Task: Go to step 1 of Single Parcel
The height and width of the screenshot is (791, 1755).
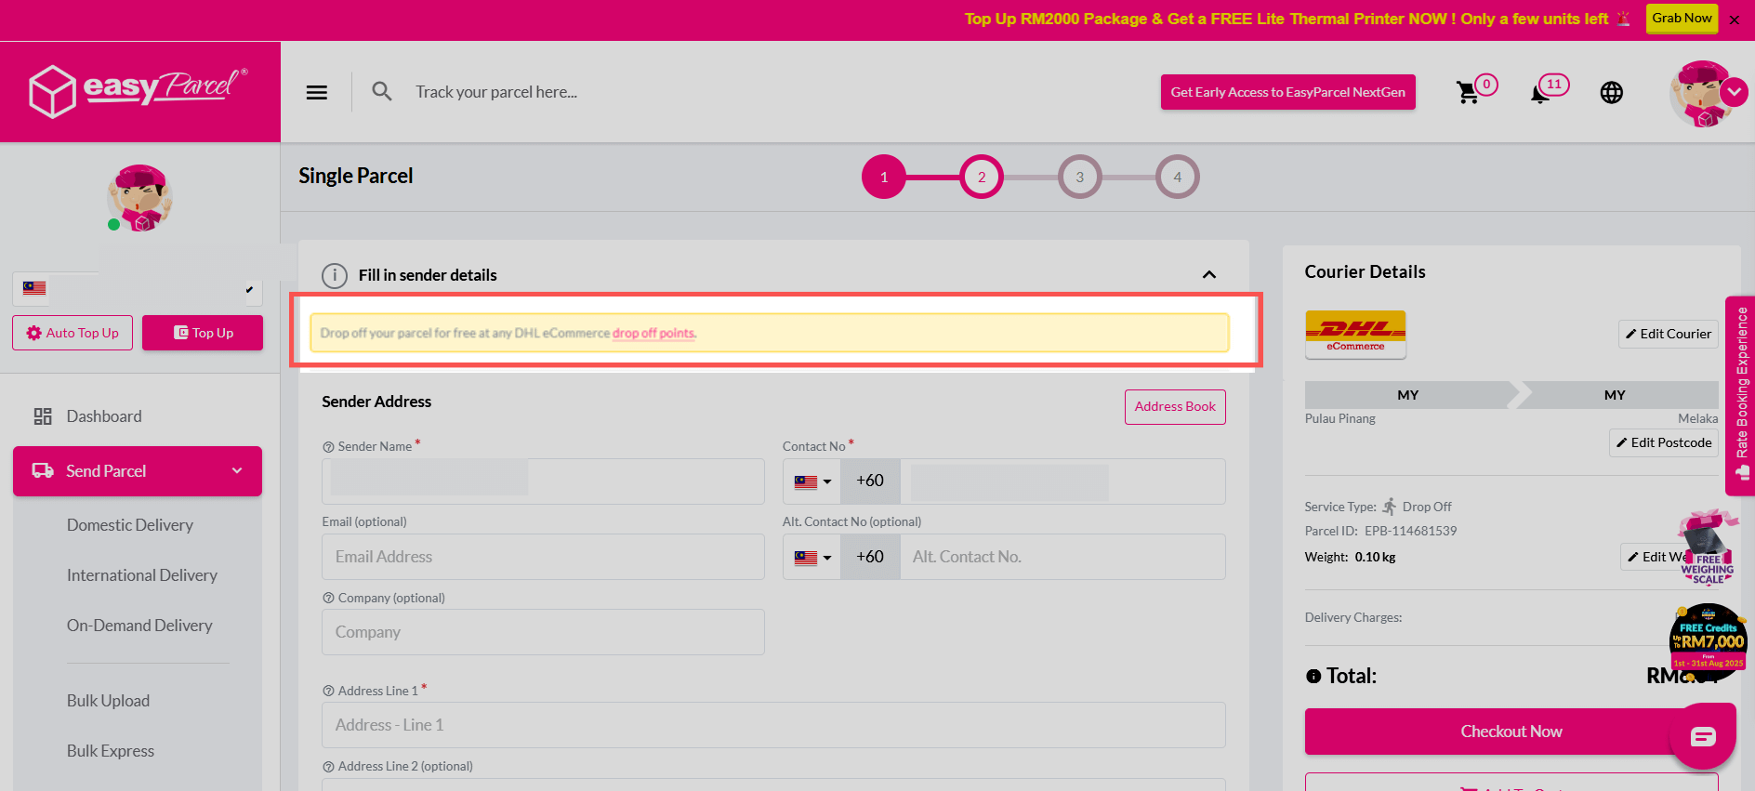Action: coord(884,177)
